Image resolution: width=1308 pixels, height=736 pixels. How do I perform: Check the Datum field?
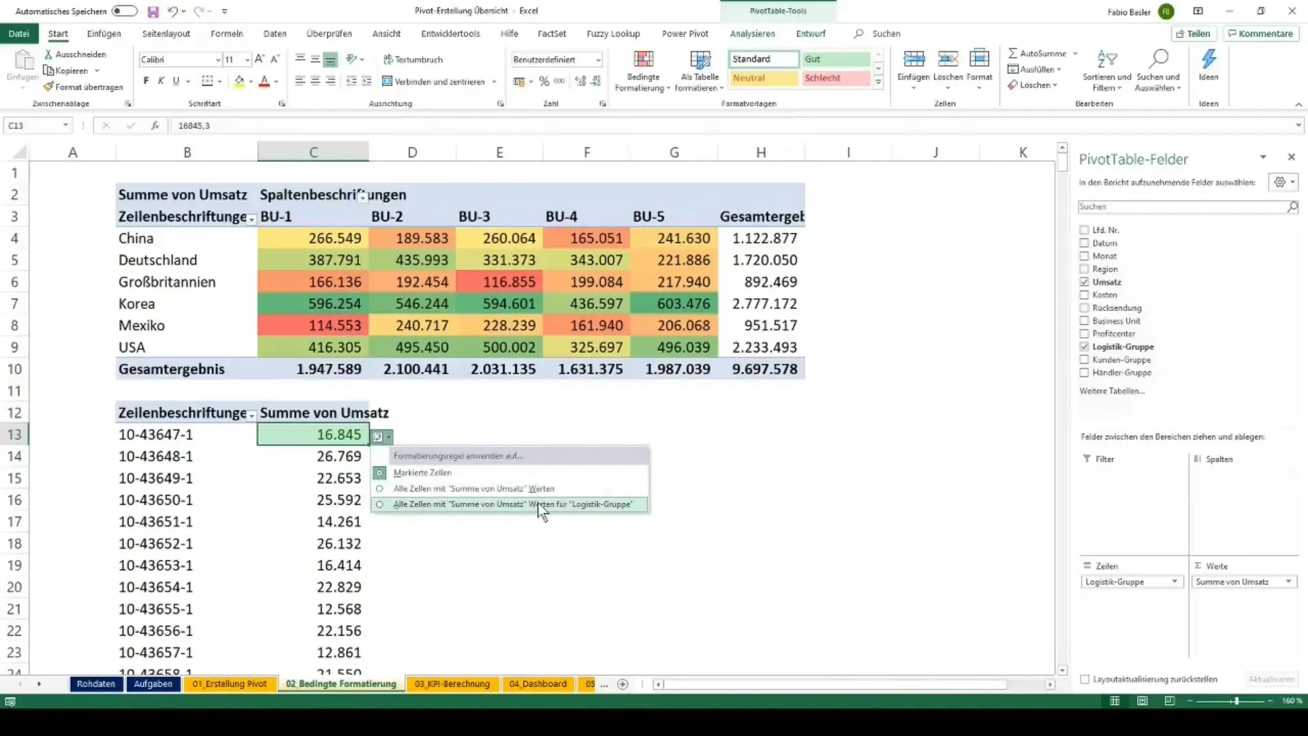point(1084,243)
